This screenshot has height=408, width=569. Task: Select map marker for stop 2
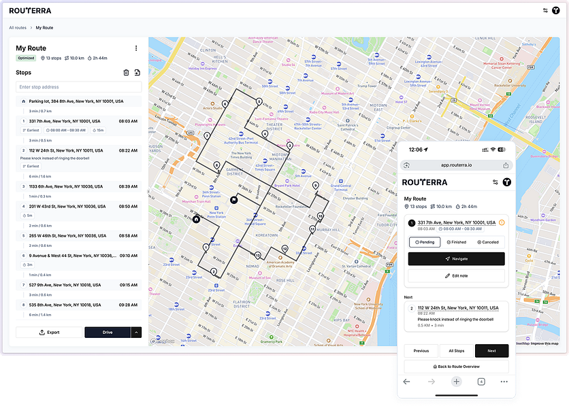coord(214,271)
